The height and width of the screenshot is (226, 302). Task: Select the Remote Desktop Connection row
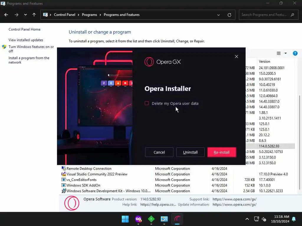(177, 169)
